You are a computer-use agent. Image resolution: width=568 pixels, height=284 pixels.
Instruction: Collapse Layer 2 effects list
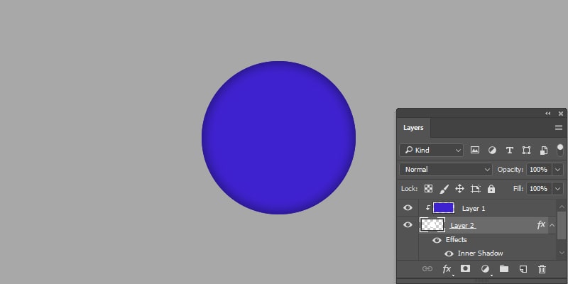552,225
